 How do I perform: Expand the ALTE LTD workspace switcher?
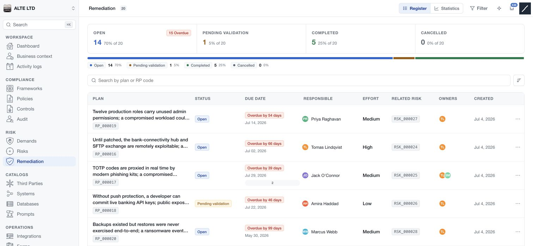click(x=39, y=8)
